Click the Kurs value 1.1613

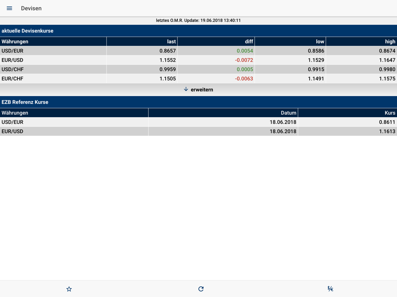(x=387, y=131)
